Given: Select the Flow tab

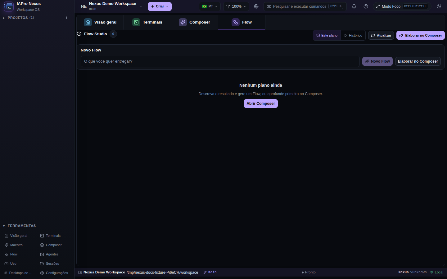Looking at the screenshot, I should pos(242,22).
